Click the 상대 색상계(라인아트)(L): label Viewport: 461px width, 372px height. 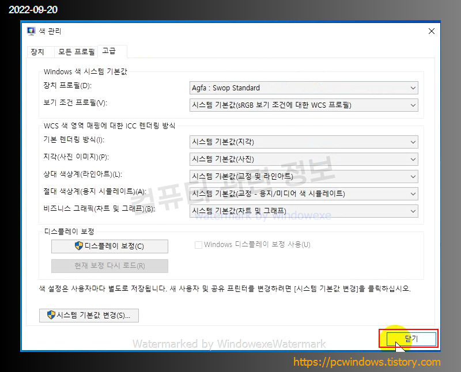(x=82, y=174)
